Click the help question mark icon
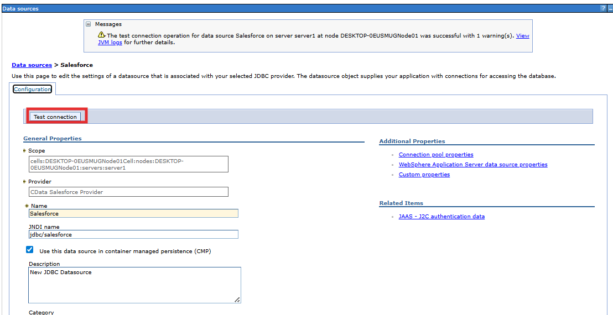 coord(602,8)
